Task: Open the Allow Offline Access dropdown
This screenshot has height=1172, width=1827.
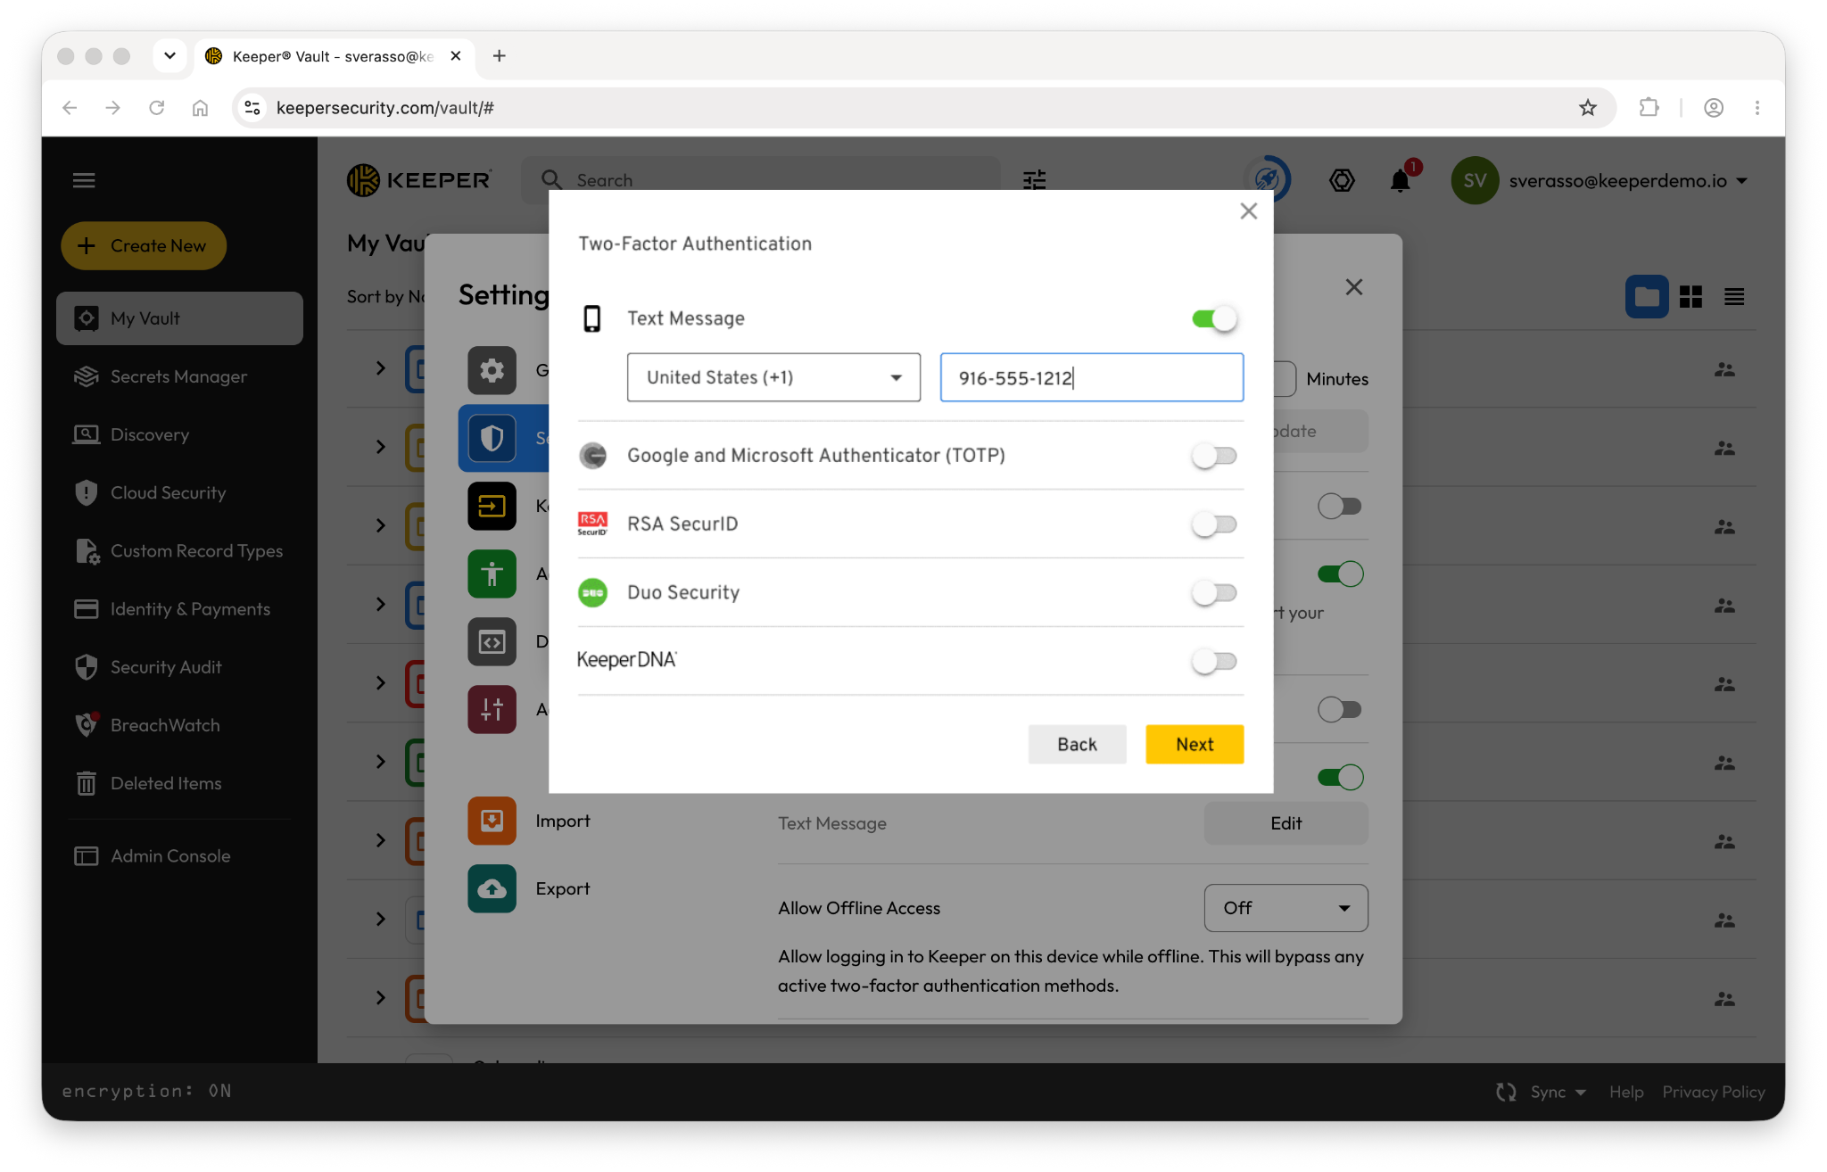Action: pos(1286,908)
